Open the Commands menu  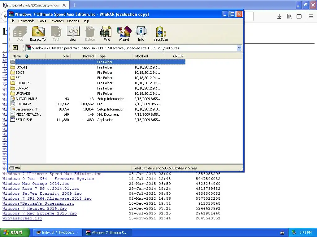point(26,21)
